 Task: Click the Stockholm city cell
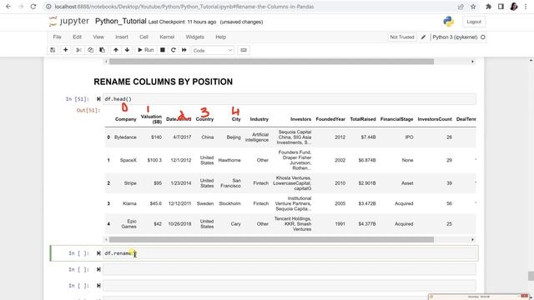pyautogui.click(x=229, y=203)
